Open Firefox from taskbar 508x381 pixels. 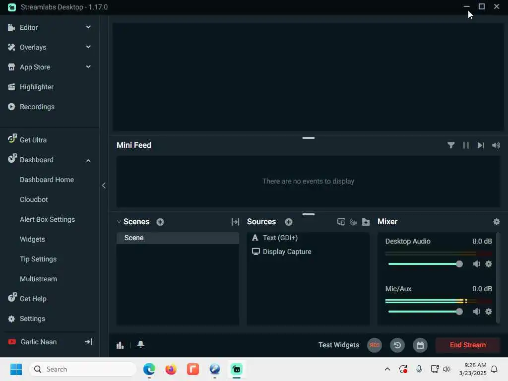171,369
